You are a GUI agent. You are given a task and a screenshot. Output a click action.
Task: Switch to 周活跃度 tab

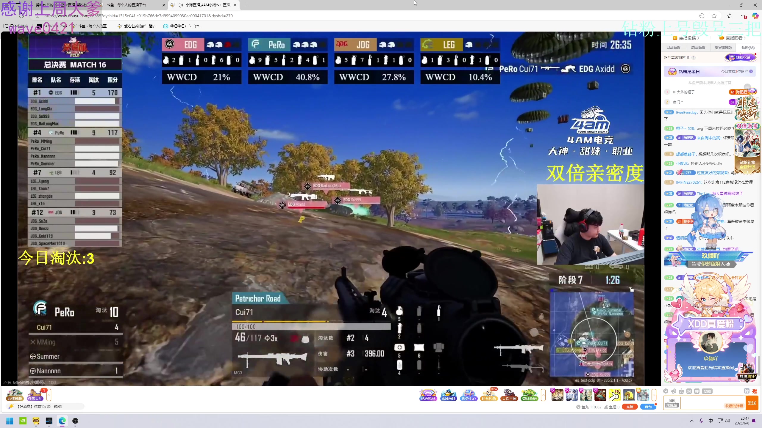click(x=698, y=48)
